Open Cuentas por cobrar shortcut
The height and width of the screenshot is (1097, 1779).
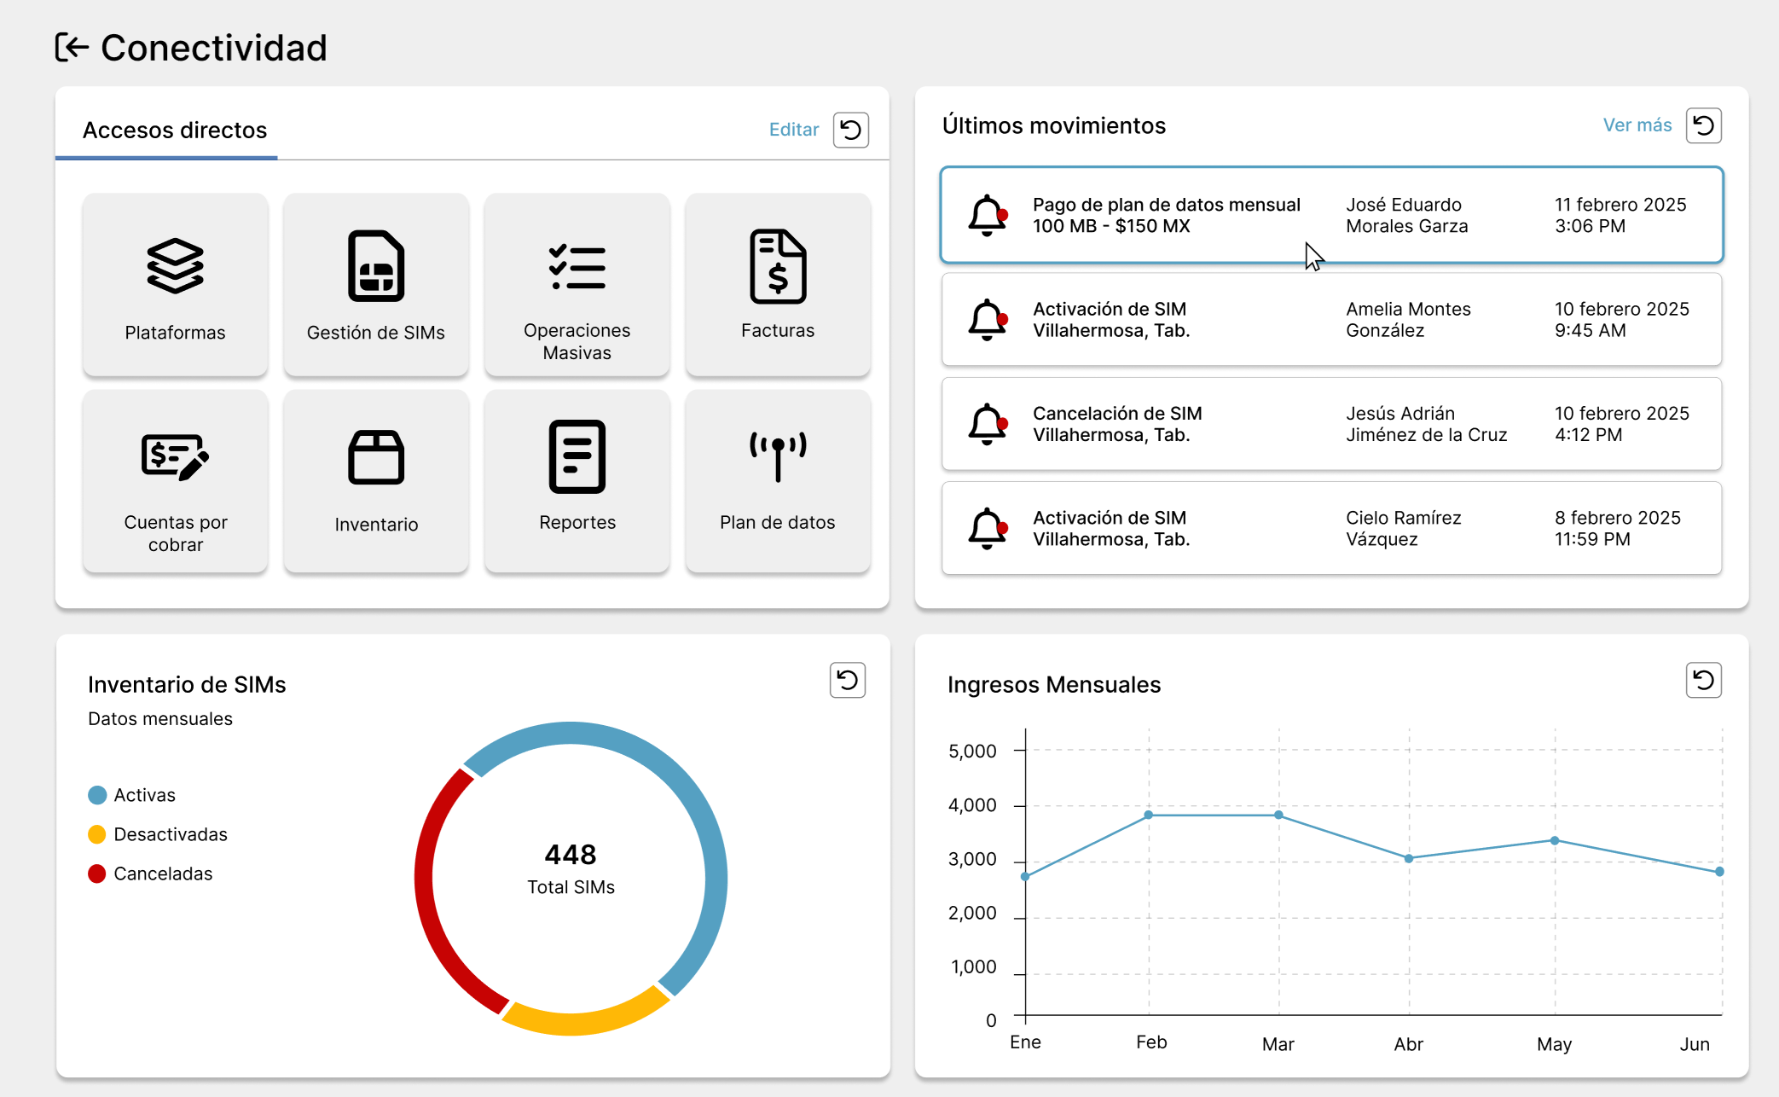click(176, 481)
